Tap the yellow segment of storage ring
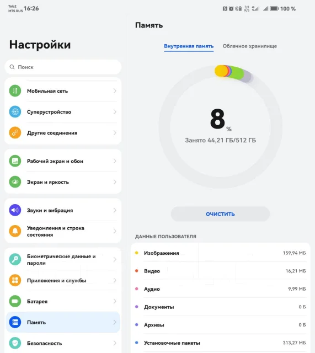Screen dimensions: 315x353 click(x=221, y=71)
